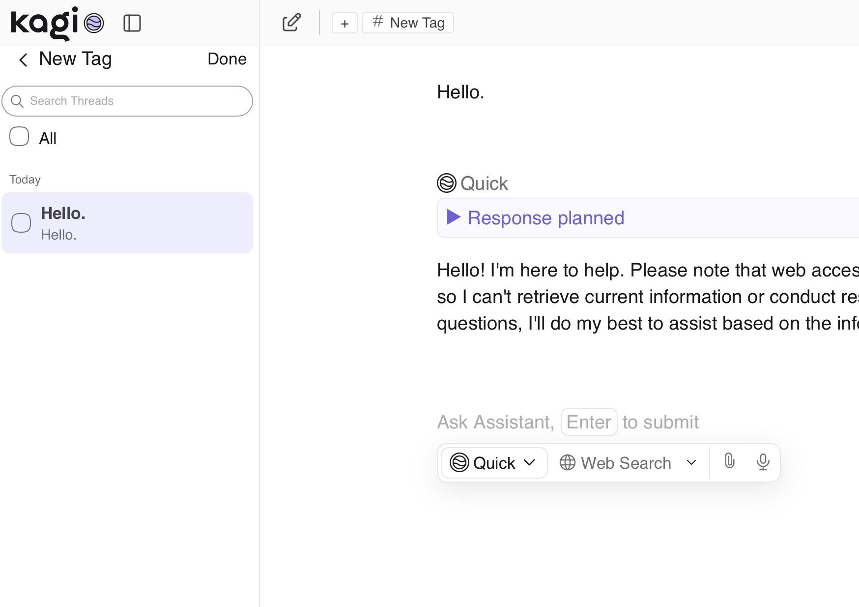
Task: Click the plus button to add a tag
Action: [344, 23]
